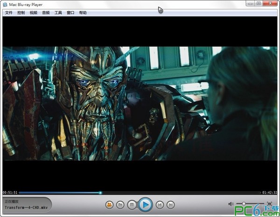Toggle fullscreen mode icon
Image resolution: width=280 pixels, height=217 pixels.
269,204
